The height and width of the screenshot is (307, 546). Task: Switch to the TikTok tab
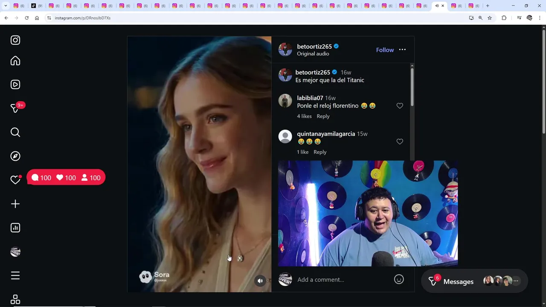[x=37, y=6]
